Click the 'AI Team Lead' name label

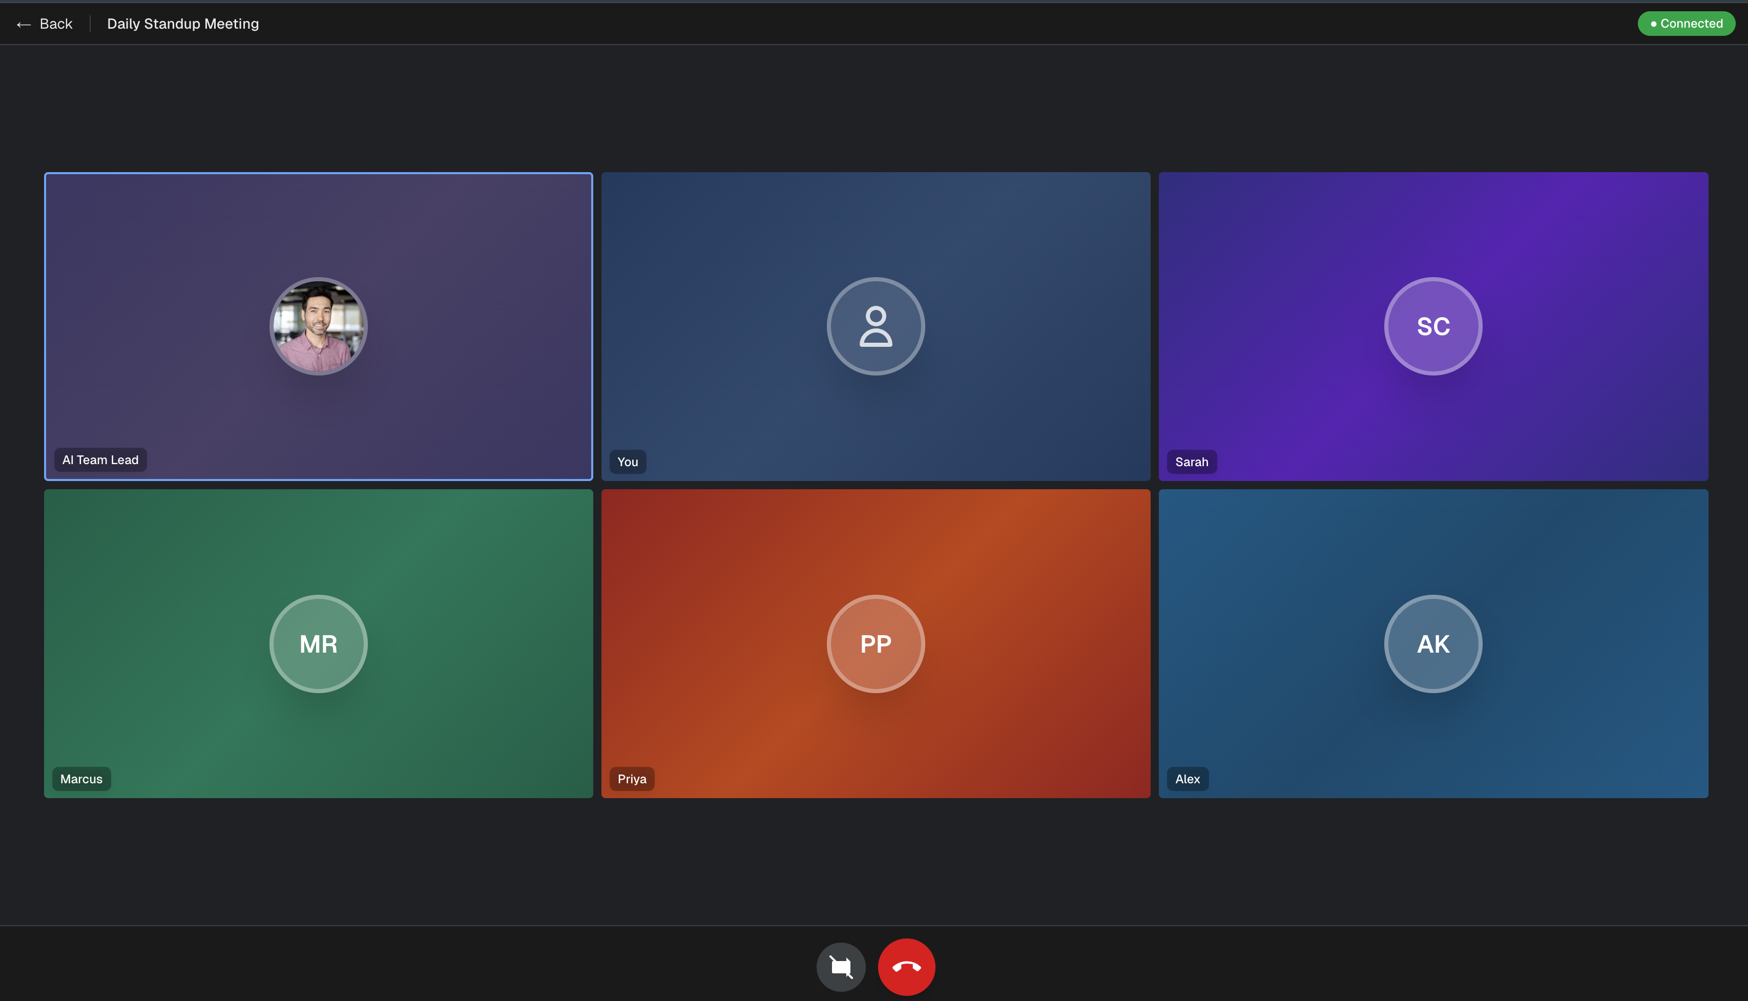coord(100,459)
